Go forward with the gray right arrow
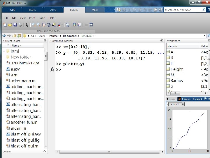The width and height of the screenshot is (210, 158). 9,36
